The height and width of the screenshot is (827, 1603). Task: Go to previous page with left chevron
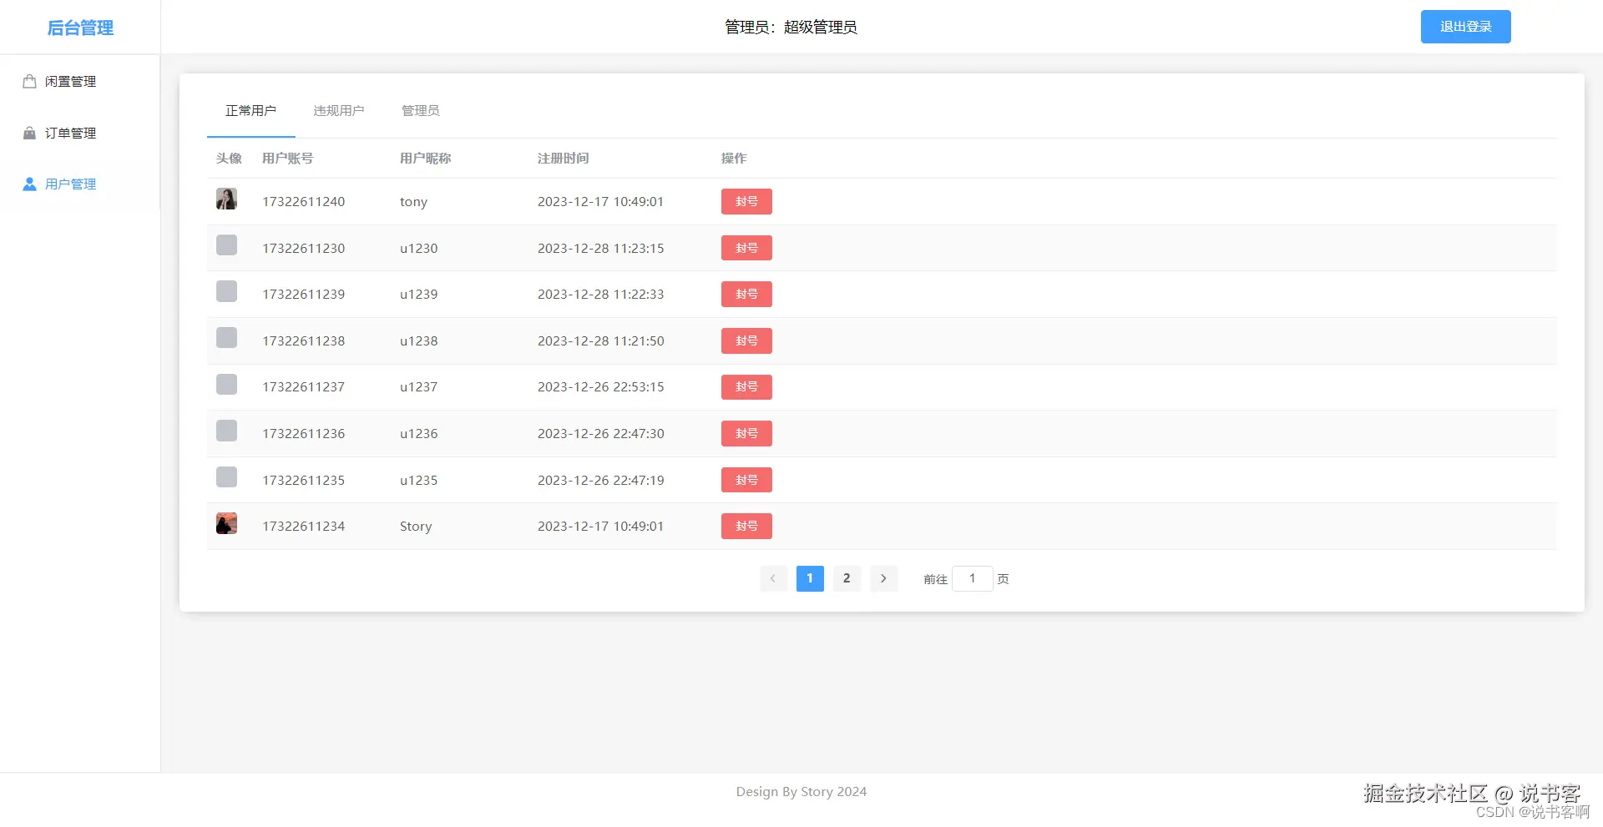tap(773, 578)
